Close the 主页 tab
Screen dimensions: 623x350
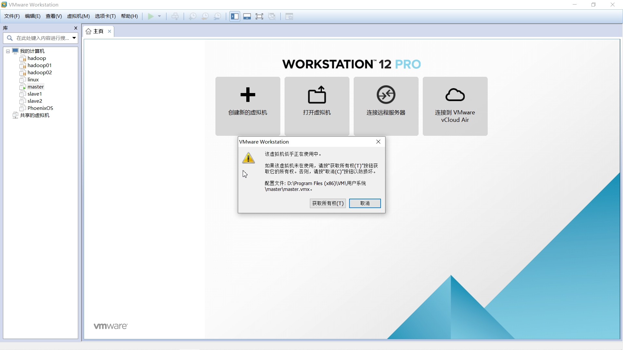coord(110,31)
